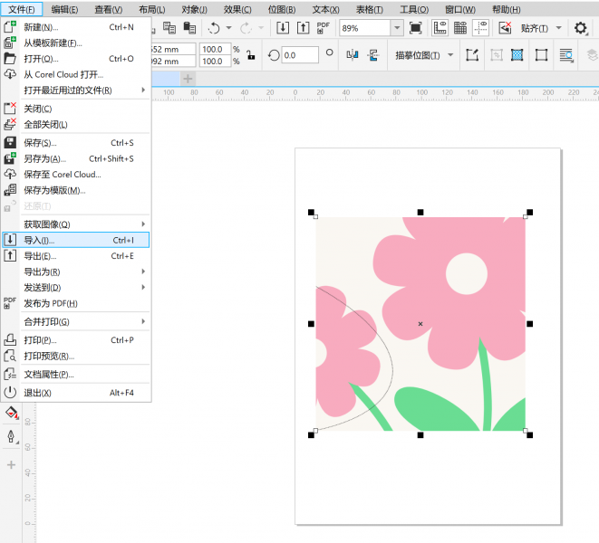Click the 贴齐 snap-to button

click(x=535, y=28)
